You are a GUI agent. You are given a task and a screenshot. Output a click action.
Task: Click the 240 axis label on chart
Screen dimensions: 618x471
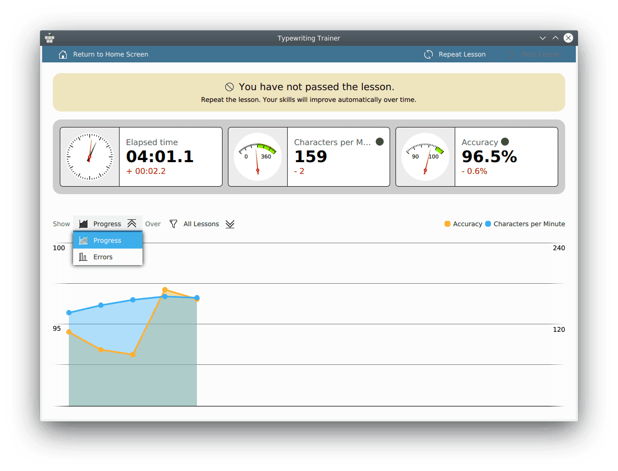coord(559,248)
